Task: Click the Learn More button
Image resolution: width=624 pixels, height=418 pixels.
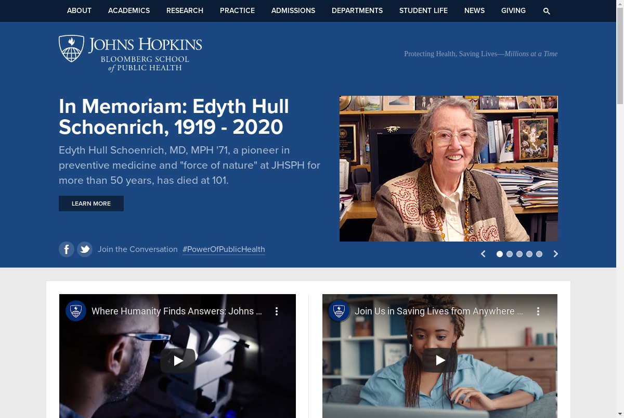Action: (x=91, y=204)
